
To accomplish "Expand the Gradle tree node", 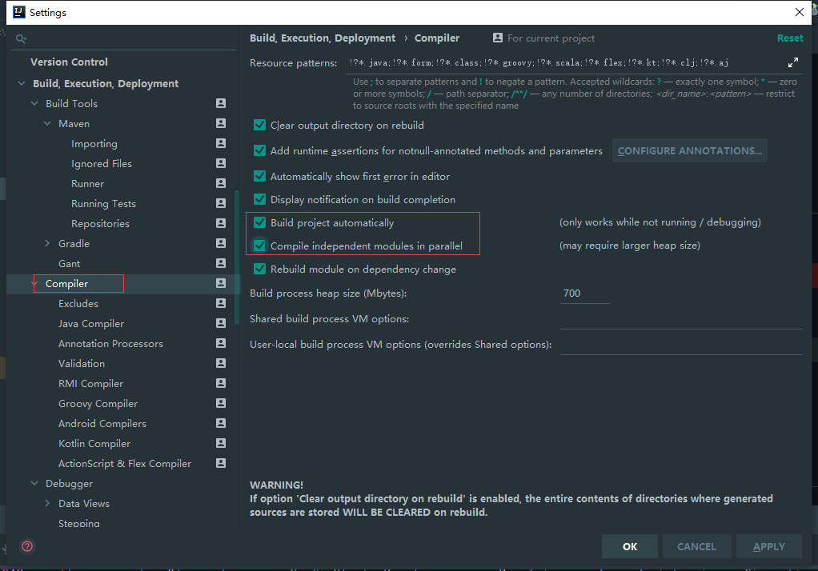I will click(47, 243).
